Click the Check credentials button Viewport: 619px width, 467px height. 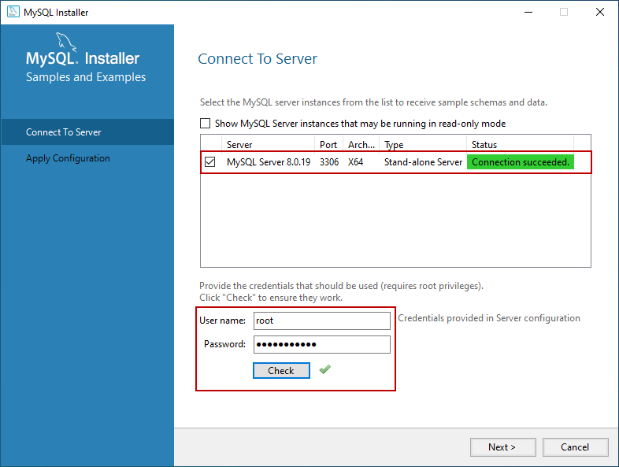pos(281,370)
